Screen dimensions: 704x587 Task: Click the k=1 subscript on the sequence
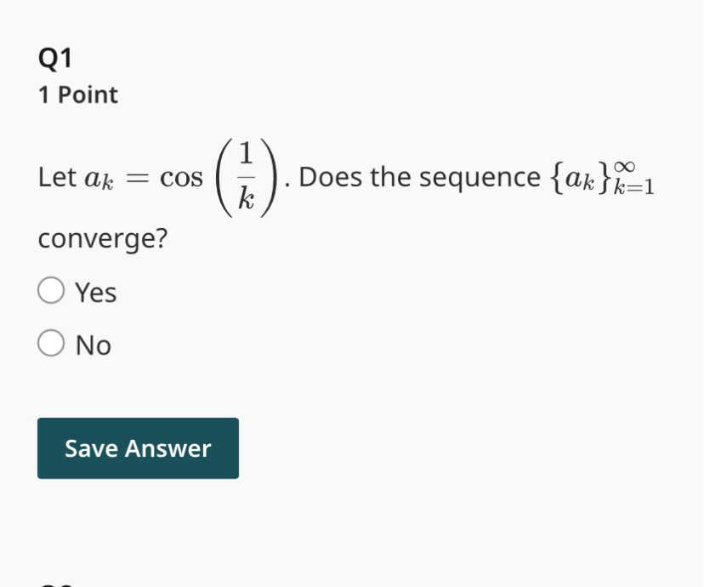(633, 189)
